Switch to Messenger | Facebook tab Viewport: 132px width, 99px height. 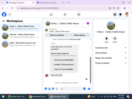pos(20,3)
